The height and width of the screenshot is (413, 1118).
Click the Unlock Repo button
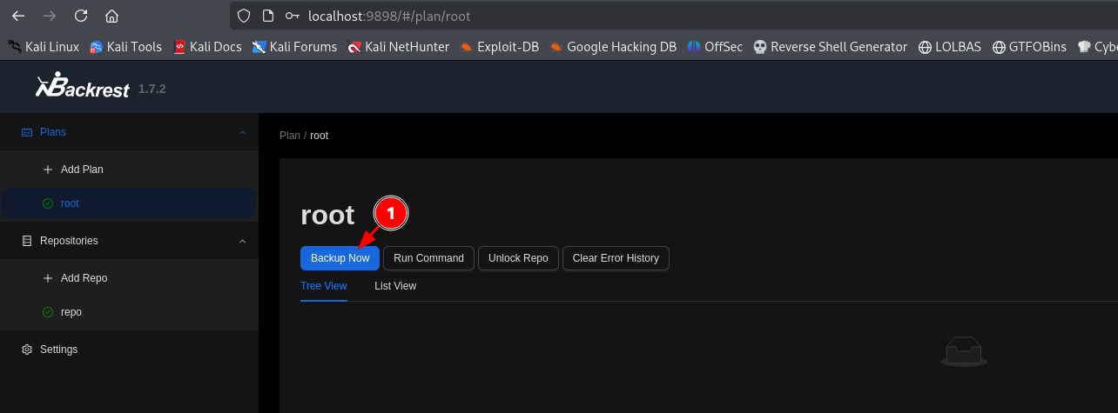tap(518, 258)
